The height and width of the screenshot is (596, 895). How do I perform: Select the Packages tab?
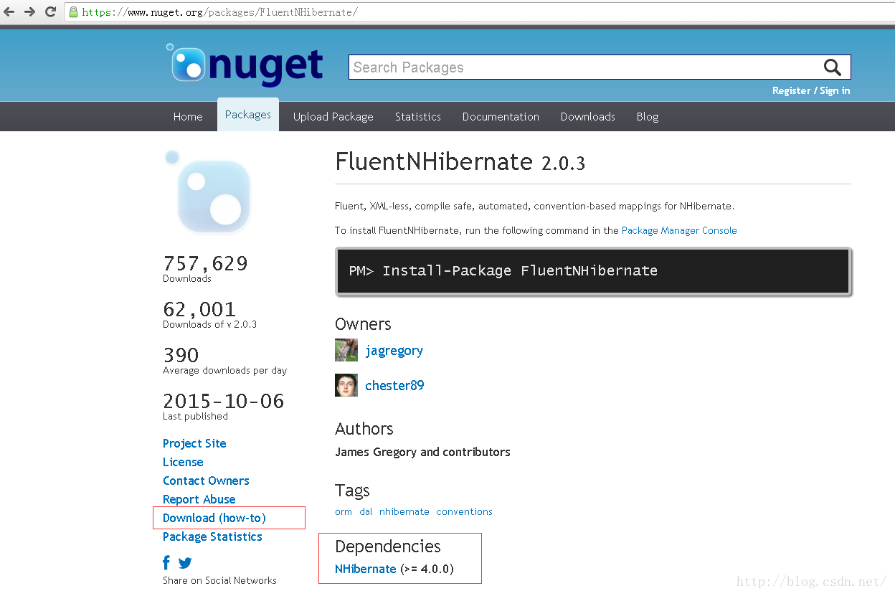coord(248,115)
